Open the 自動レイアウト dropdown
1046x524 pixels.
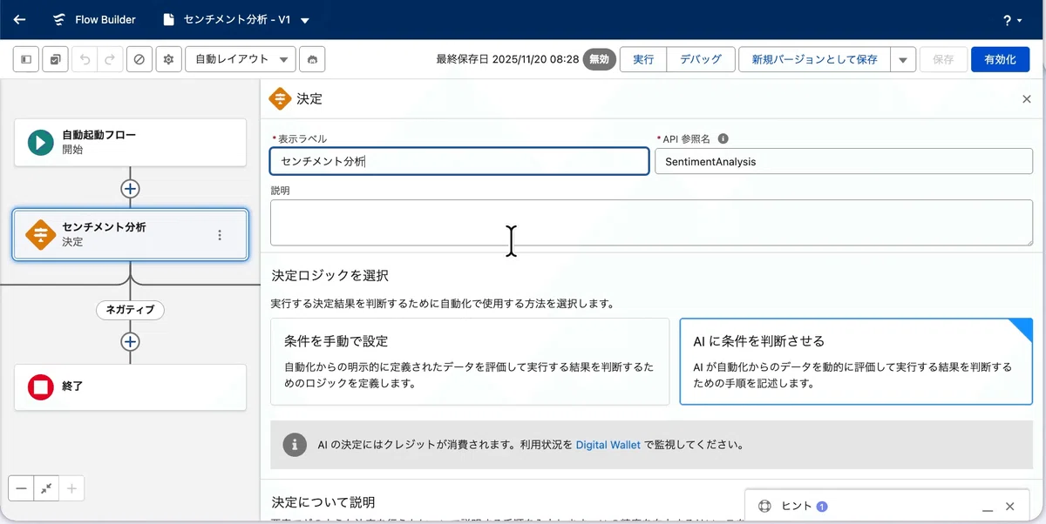(x=241, y=59)
